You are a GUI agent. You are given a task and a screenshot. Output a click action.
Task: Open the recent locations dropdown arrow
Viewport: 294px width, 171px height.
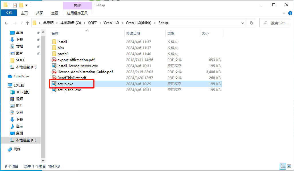pos(21,23)
